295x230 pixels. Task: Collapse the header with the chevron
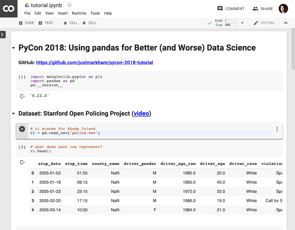coord(286,23)
